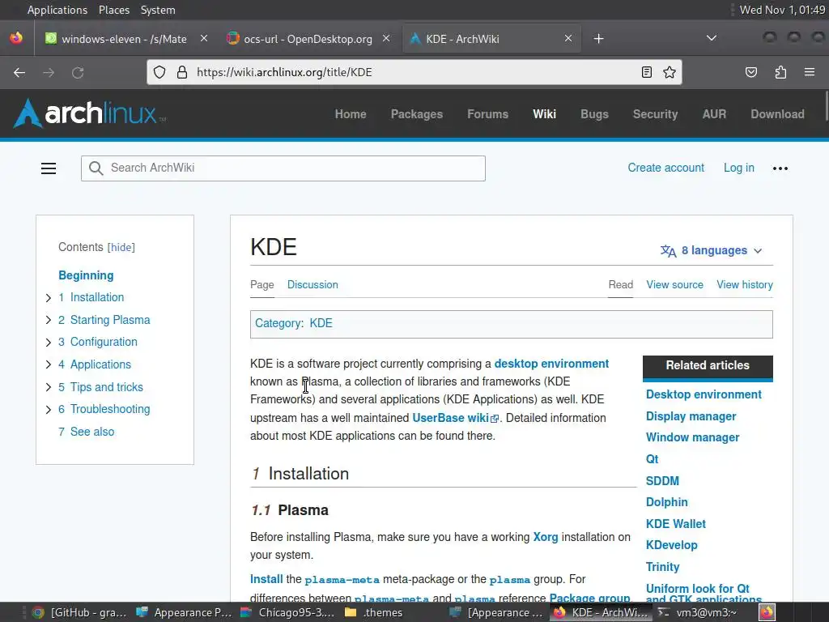Open UserBase wiki external link

(455, 418)
